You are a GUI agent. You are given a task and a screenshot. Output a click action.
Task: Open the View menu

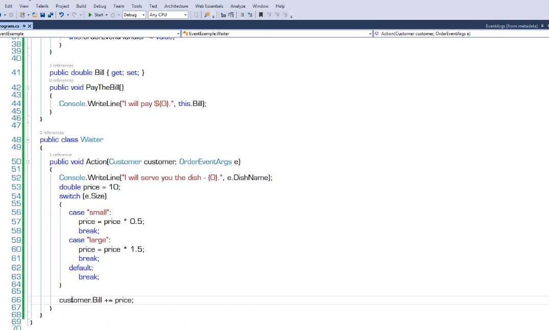24,6
